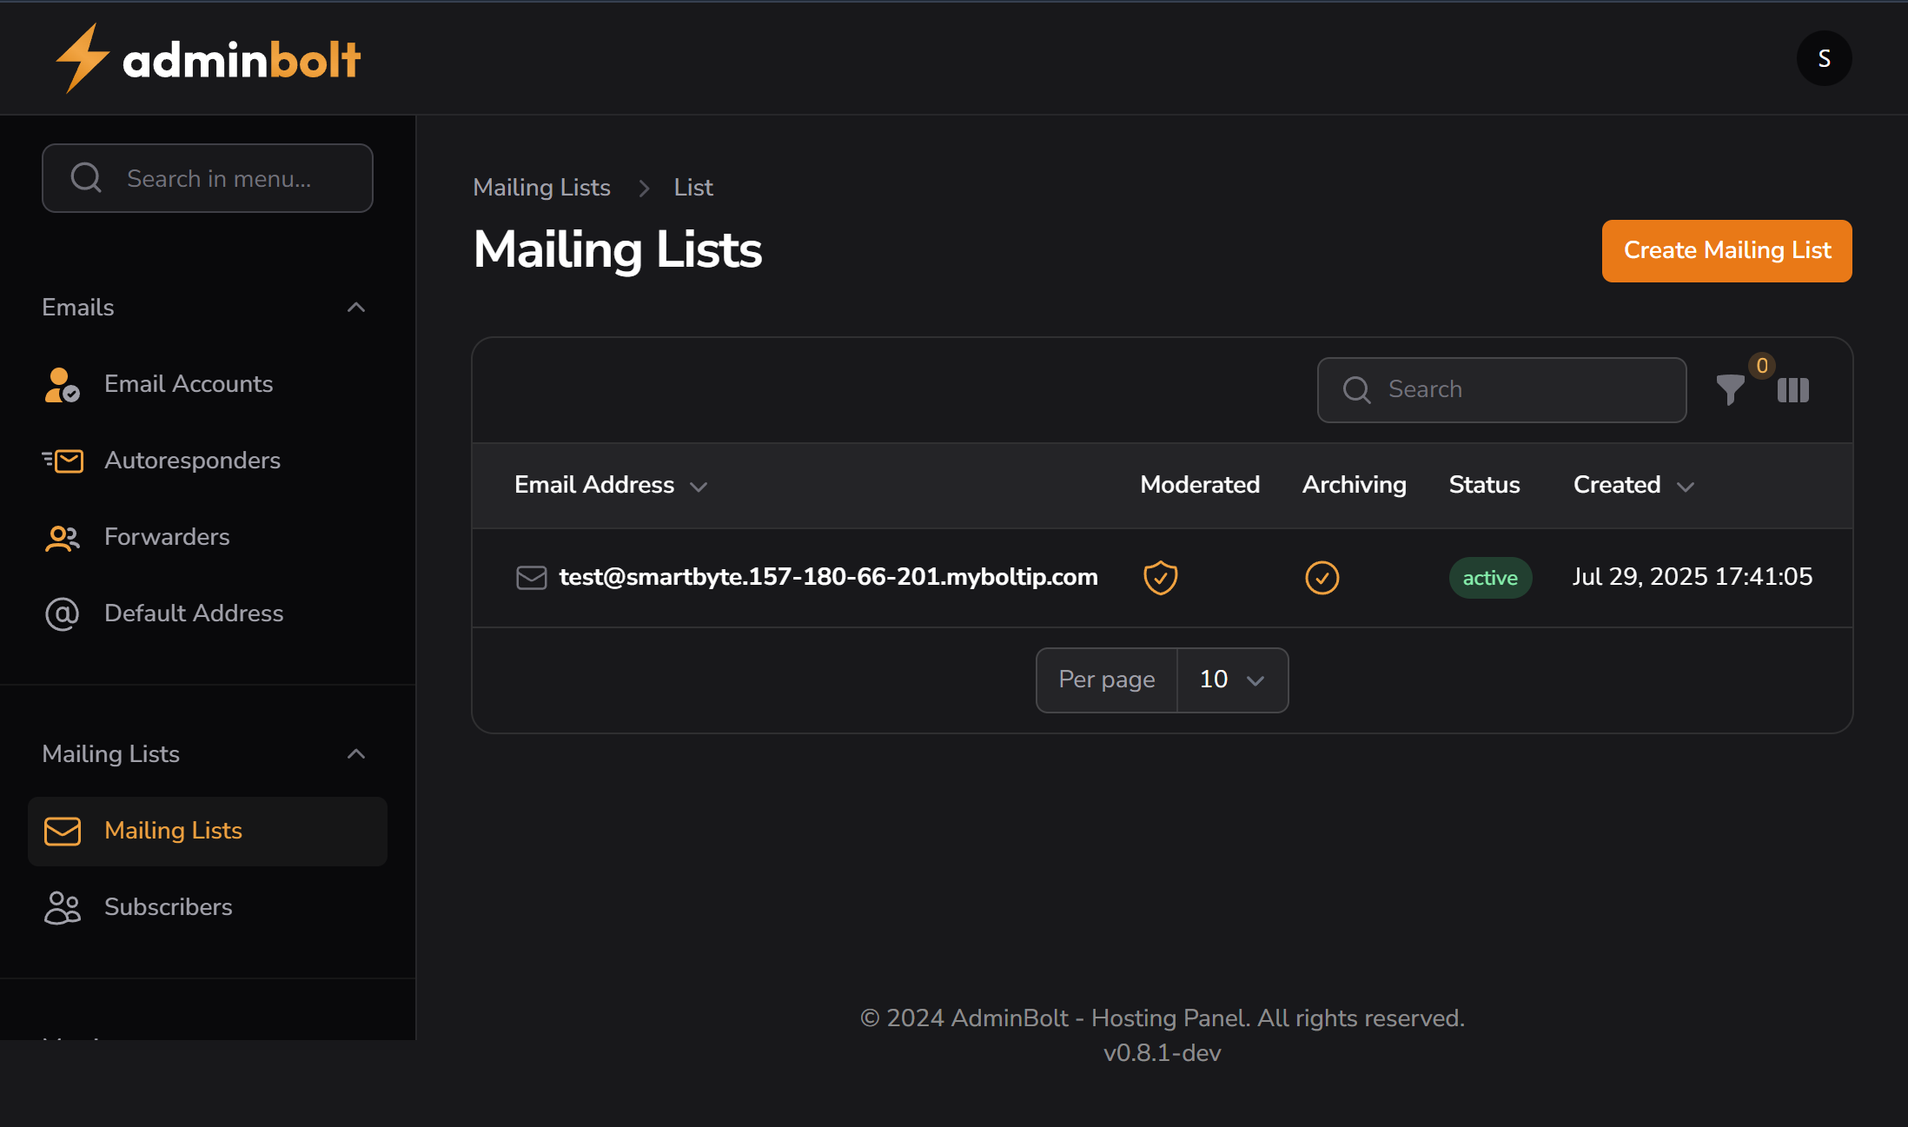1908x1127 pixels.
Task: Open the filter icon with zero badge
Action: point(1731,391)
